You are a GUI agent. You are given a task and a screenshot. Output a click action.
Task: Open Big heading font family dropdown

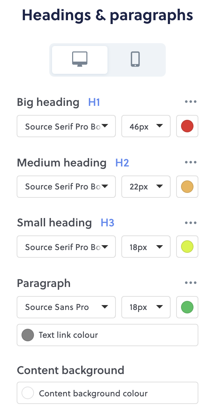[66, 126]
